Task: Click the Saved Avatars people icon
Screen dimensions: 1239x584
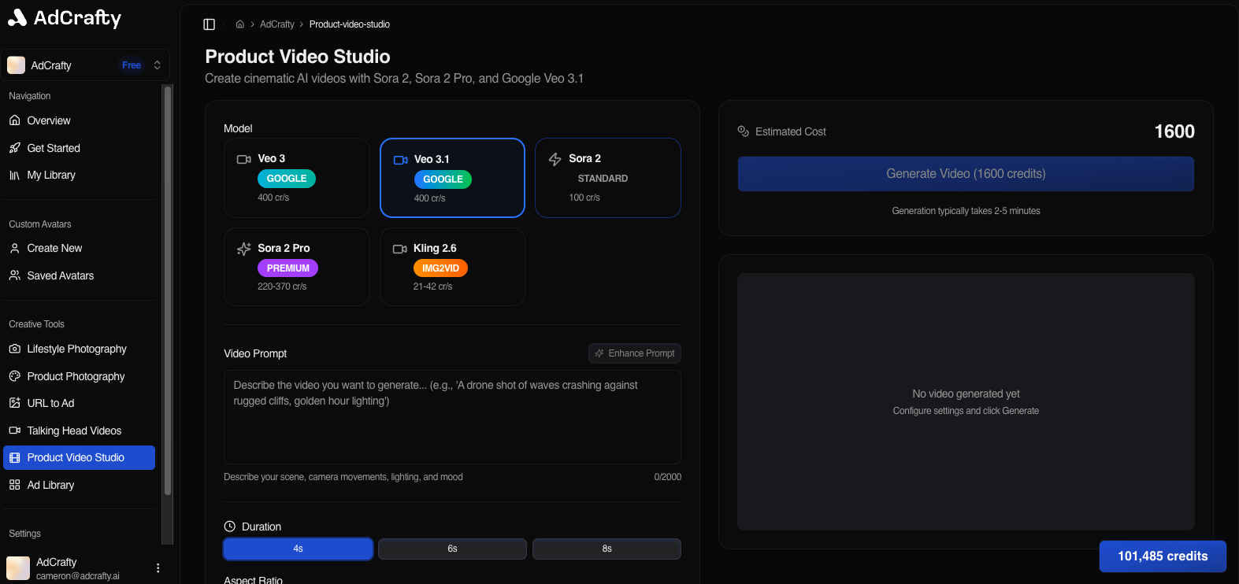Action: tap(14, 275)
